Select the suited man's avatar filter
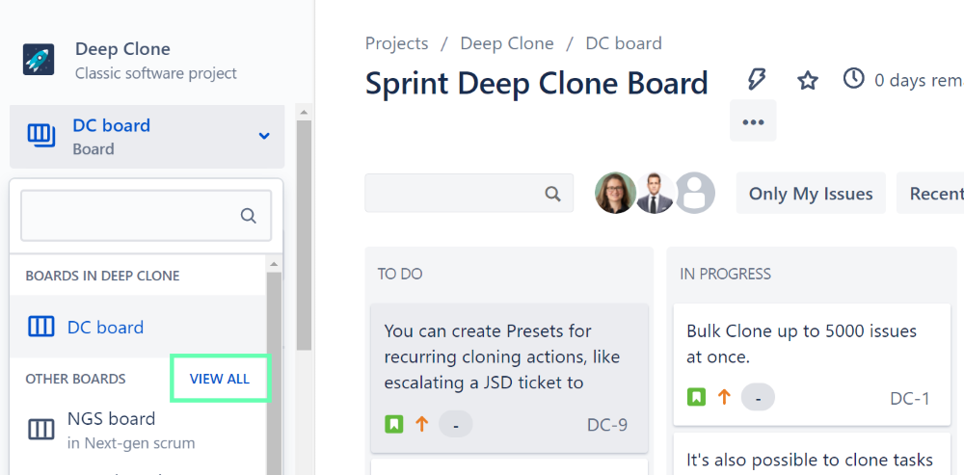 (x=655, y=194)
